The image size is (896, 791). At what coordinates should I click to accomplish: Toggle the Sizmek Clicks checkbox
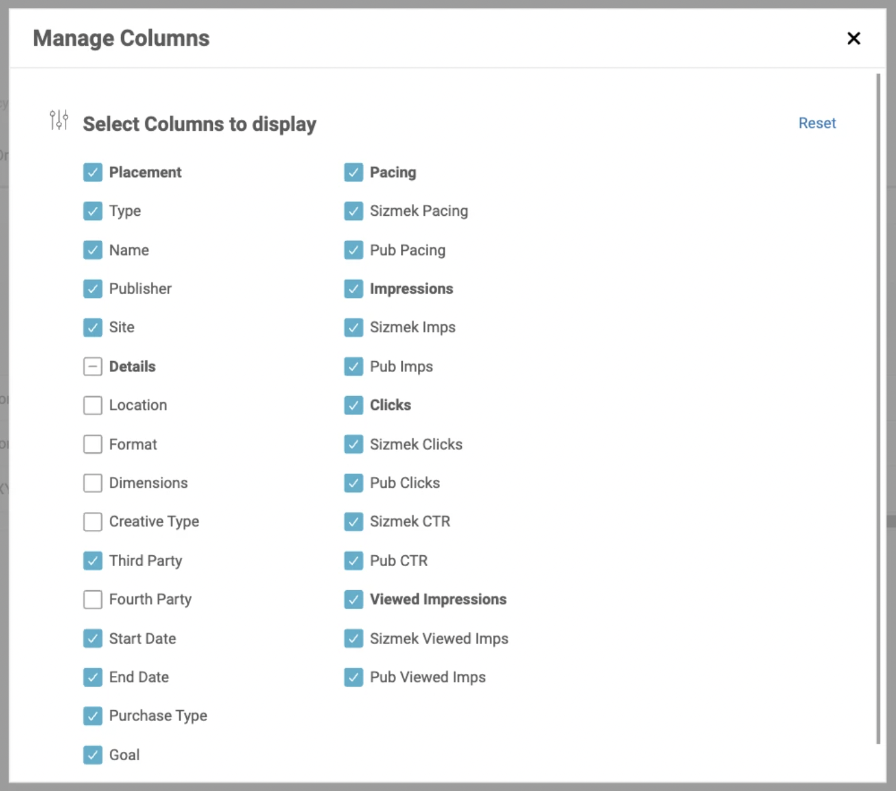click(x=354, y=444)
